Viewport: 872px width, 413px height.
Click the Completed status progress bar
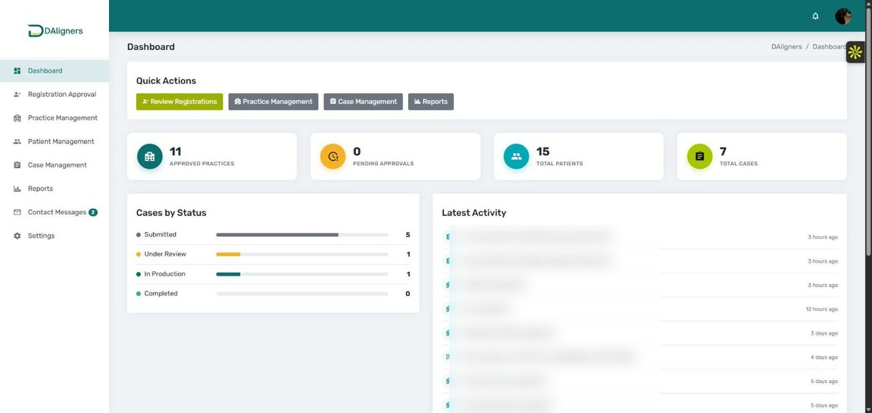pos(302,294)
